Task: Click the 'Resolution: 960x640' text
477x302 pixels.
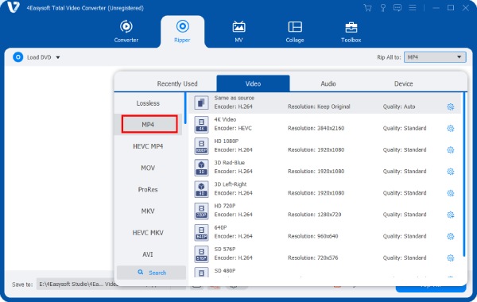Action: [313, 236]
